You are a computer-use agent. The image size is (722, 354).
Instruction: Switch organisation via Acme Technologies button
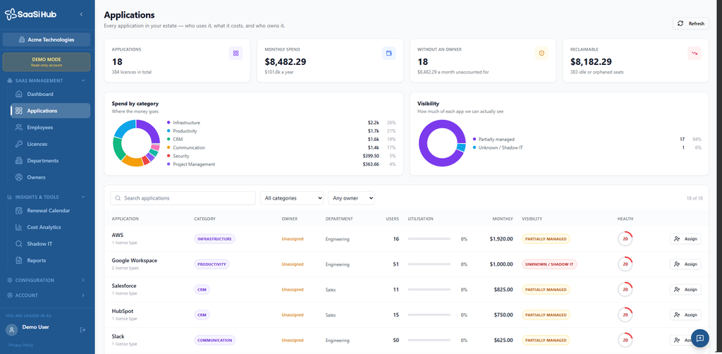click(x=47, y=39)
